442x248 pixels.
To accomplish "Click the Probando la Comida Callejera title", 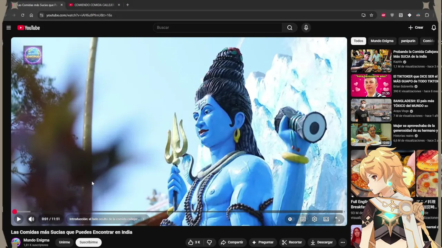I will click(x=415, y=54).
